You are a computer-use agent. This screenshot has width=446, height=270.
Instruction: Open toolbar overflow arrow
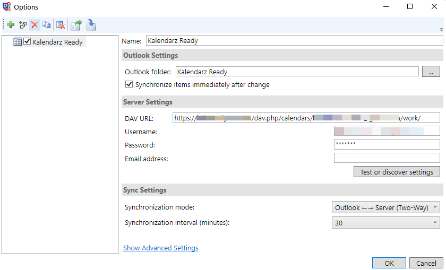pyautogui.click(x=441, y=30)
